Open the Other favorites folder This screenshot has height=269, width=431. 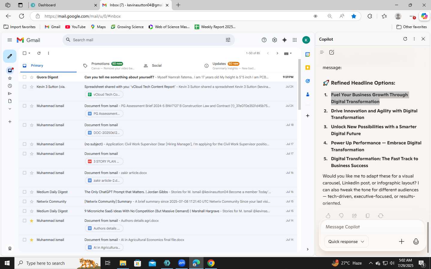pos(412,27)
